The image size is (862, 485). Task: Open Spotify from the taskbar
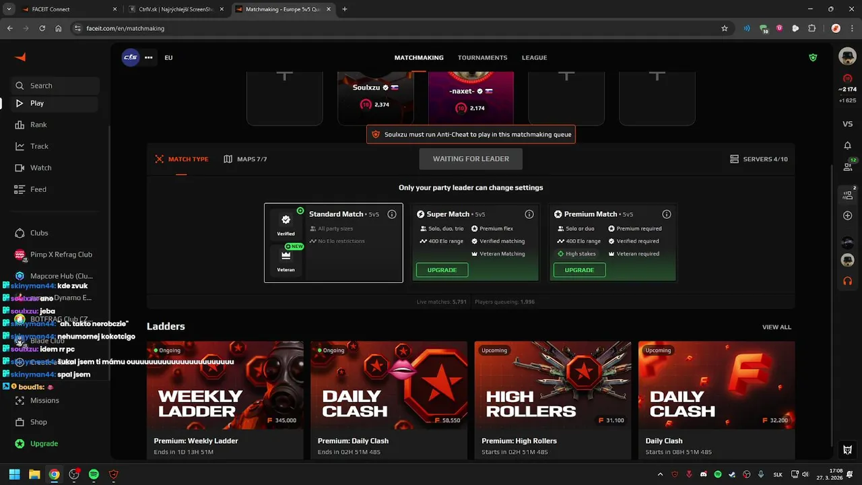(94, 474)
